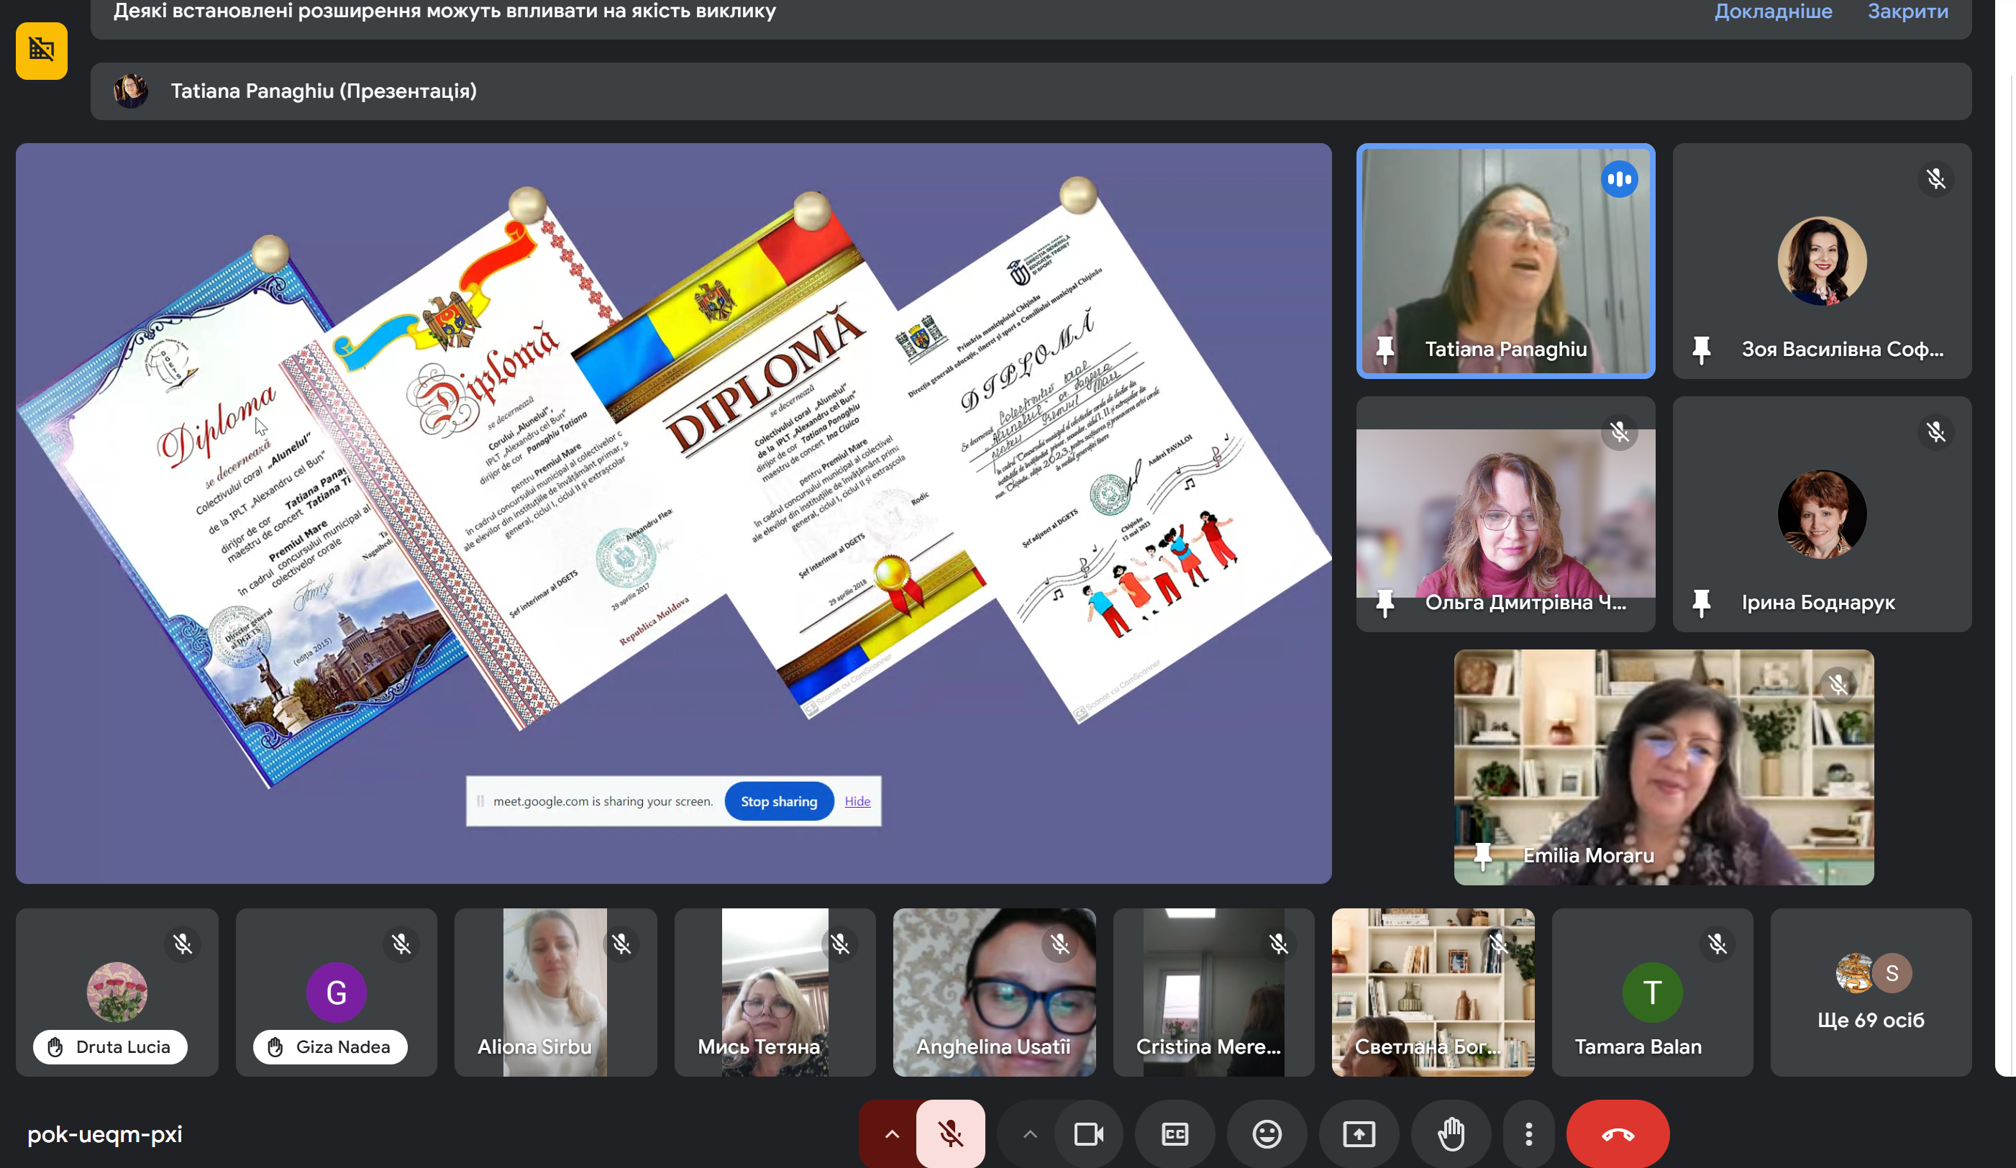The width and height of the screenshot is (2016, 1168).
Task: Unpin Tatiana Panaghiu tile pin icon
Action: [x=1385, y=349]
